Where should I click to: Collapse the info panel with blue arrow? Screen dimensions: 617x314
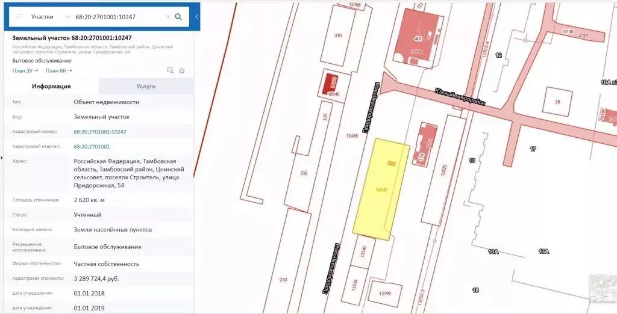click(196, 17)
